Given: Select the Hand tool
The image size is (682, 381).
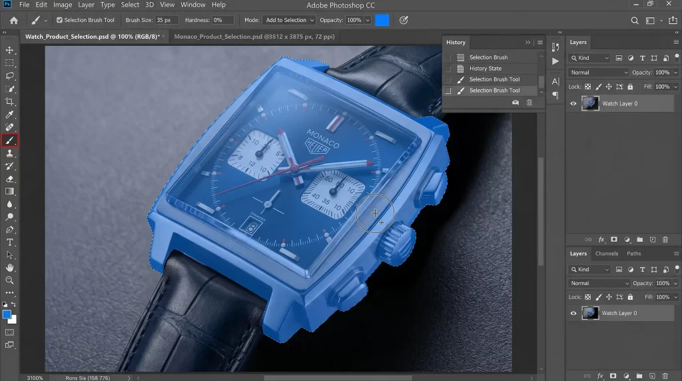Looking at the screenshot, I should [x=9, y=268].
